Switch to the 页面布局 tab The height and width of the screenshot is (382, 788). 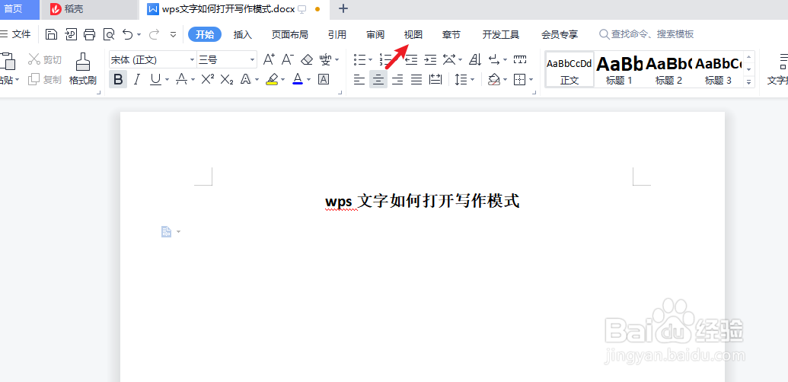coord(290,35)
